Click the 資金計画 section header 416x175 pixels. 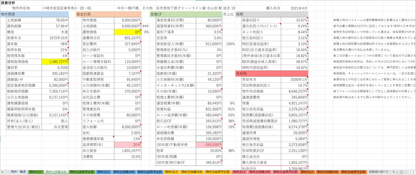(x=108, y=14)
